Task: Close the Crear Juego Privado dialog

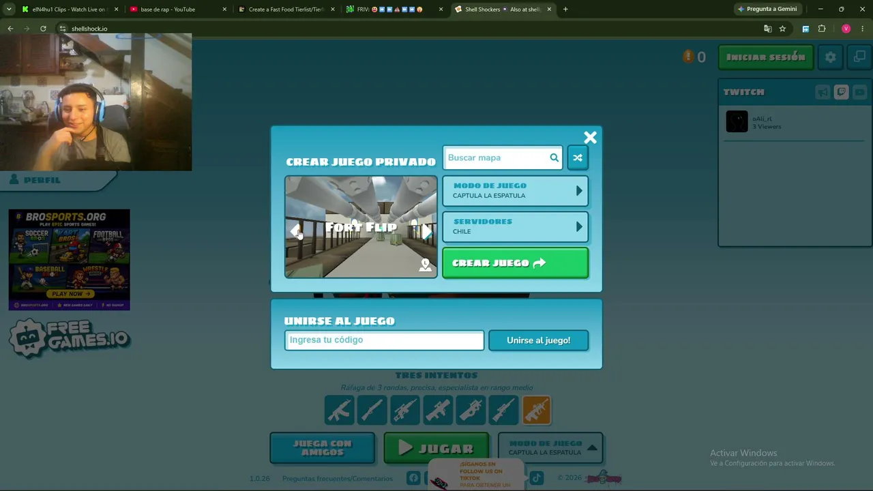Action: pyautogui.click(x=590, y=138)
